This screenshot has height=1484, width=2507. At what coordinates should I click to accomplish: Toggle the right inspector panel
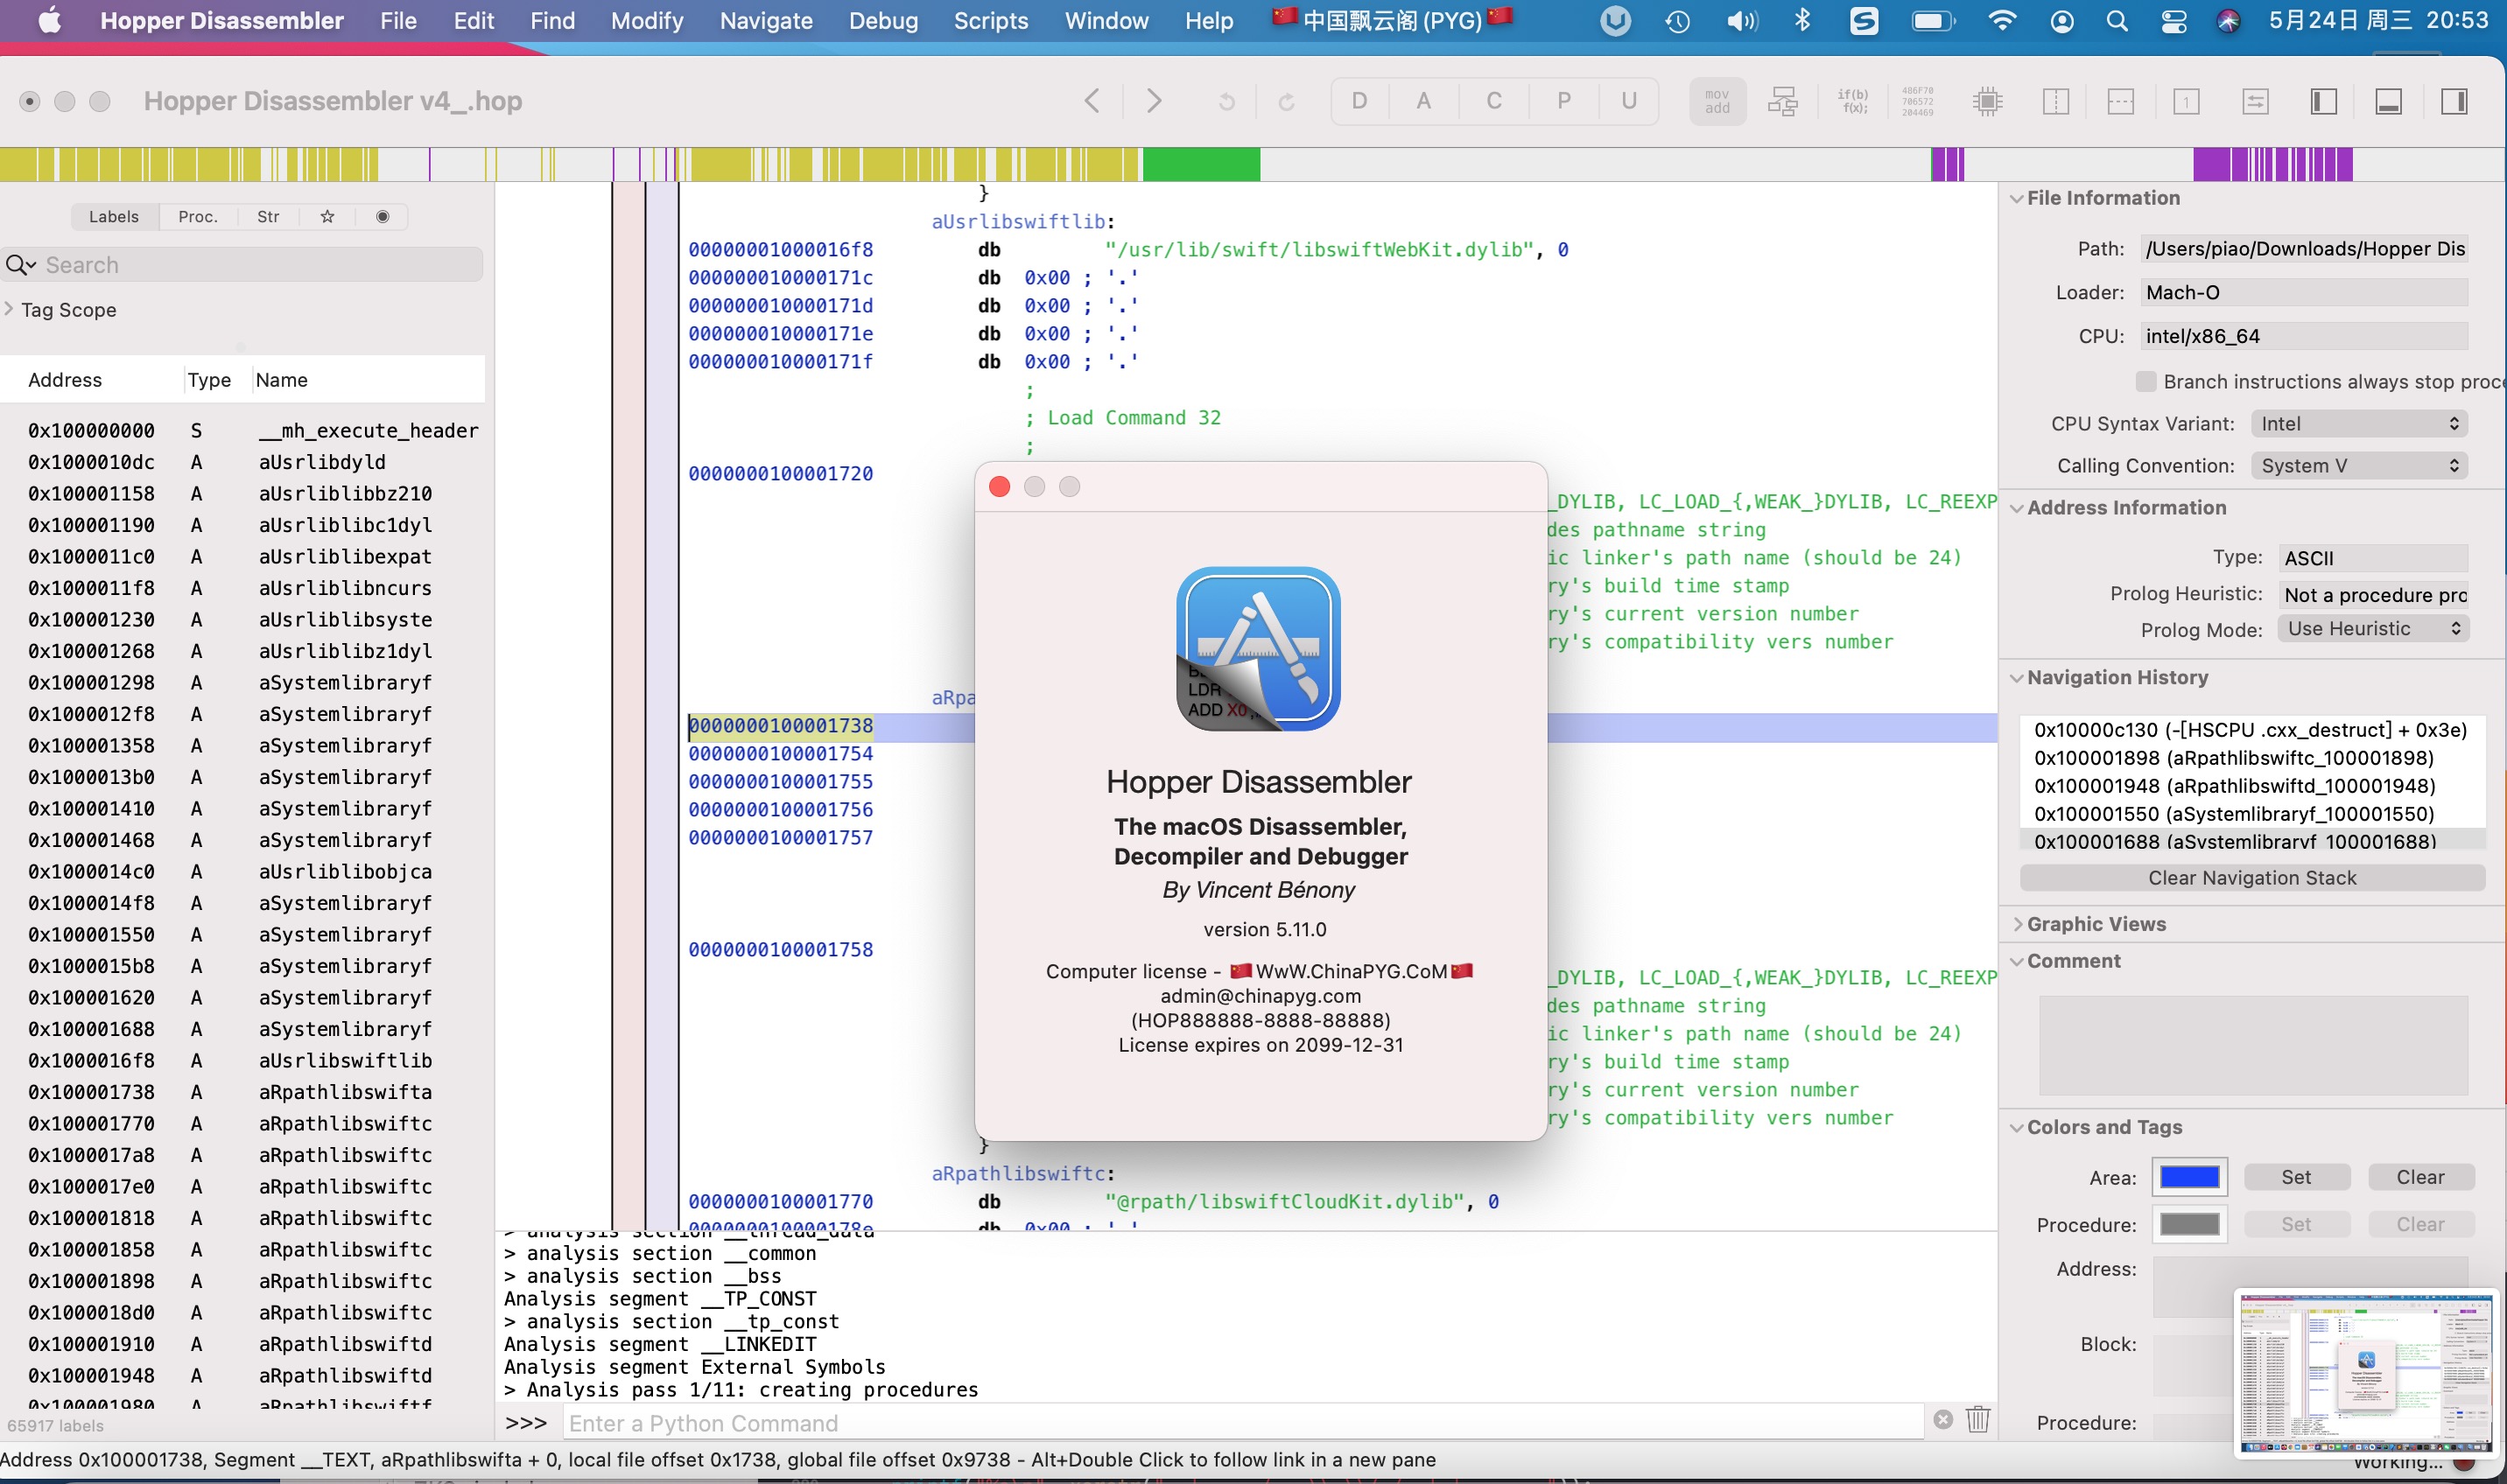click(2454, 101)
